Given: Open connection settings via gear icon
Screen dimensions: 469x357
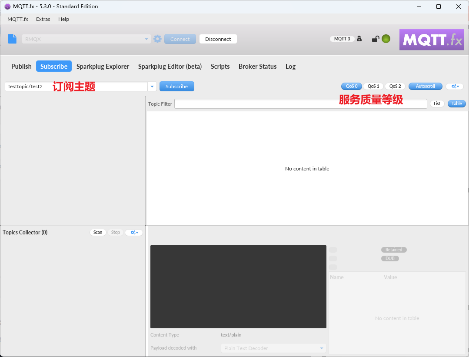Looking at the screenshot, I should click(x=158, y=39).
